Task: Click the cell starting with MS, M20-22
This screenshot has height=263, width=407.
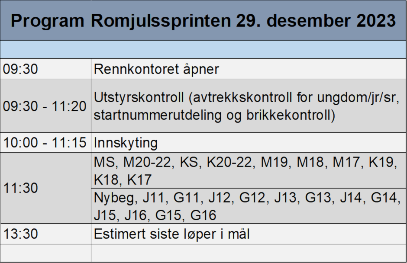Action: [249, 170]
